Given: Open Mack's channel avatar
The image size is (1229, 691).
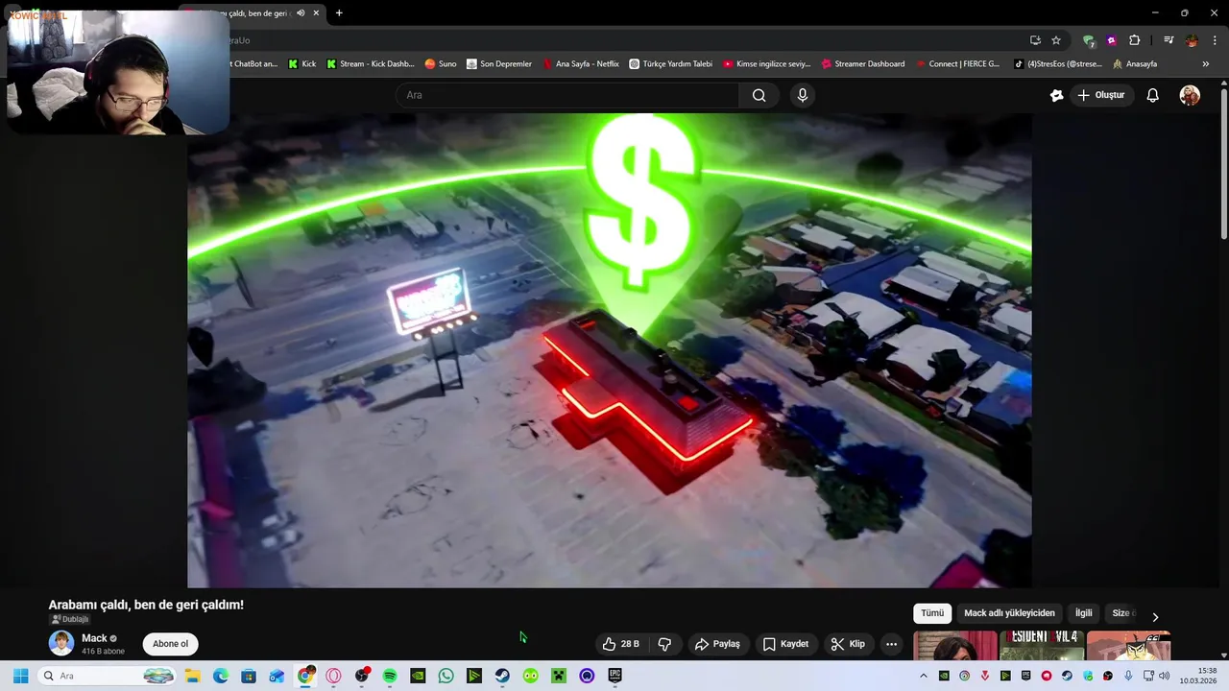Looking at the screenshot, I should (61, 643).
